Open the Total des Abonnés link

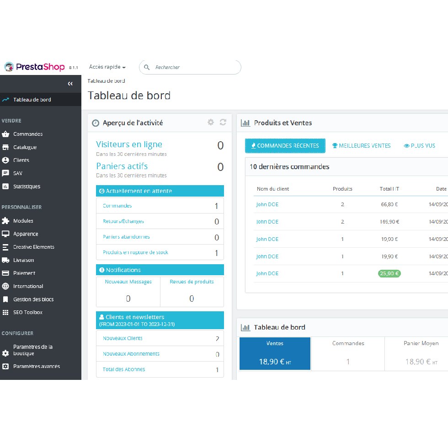(x=124, y=369)
